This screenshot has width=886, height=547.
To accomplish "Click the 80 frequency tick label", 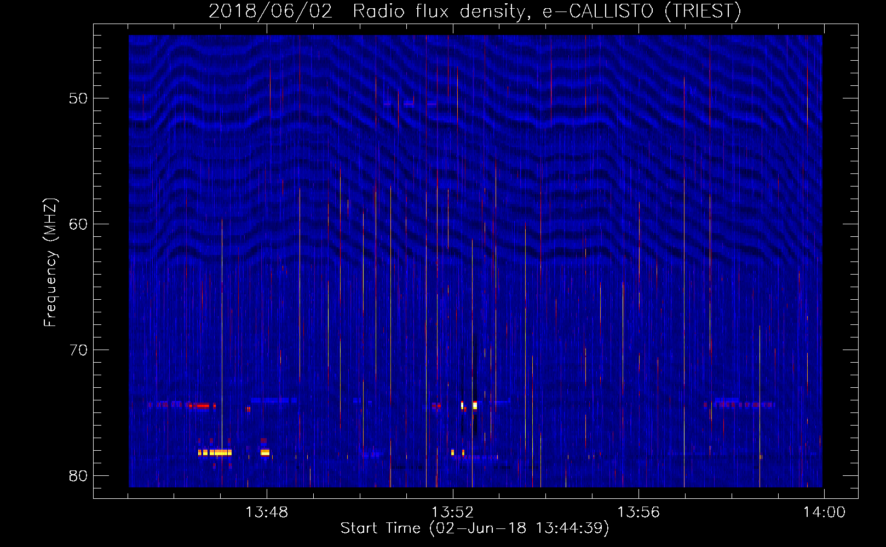I will (78, 476).
